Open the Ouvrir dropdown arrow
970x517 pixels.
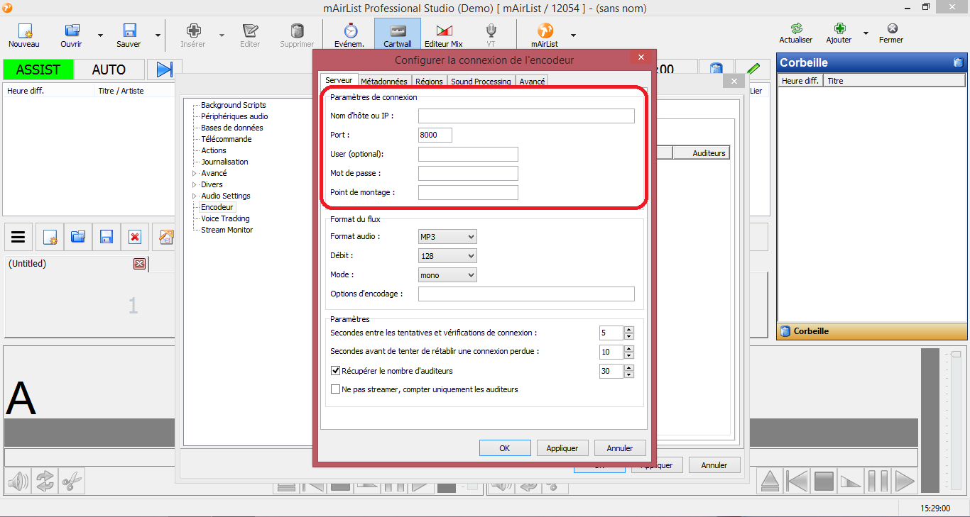click(x=100, y=35)
